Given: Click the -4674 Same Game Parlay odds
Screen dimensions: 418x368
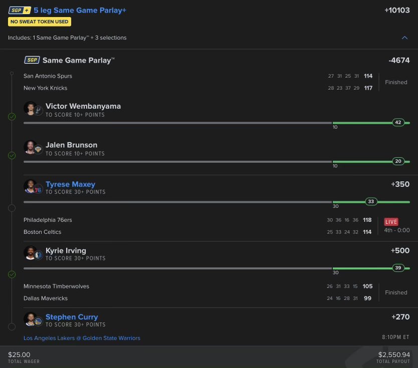Looking at the screenshot, I should (x=399, y=60).
